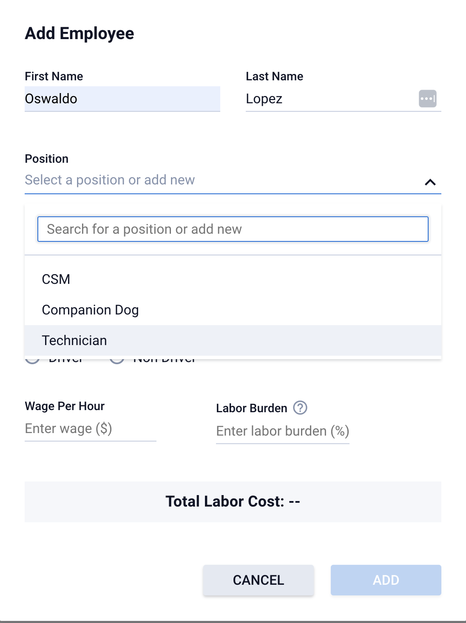The height and width of the screenshot is (623, 466).
Task: Click the Labor Burden help question mark icon
Action: pos(300,408)
